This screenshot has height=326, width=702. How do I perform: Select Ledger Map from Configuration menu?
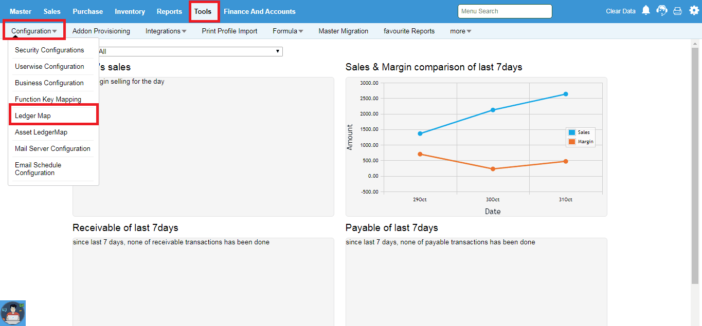coord(33,116)
